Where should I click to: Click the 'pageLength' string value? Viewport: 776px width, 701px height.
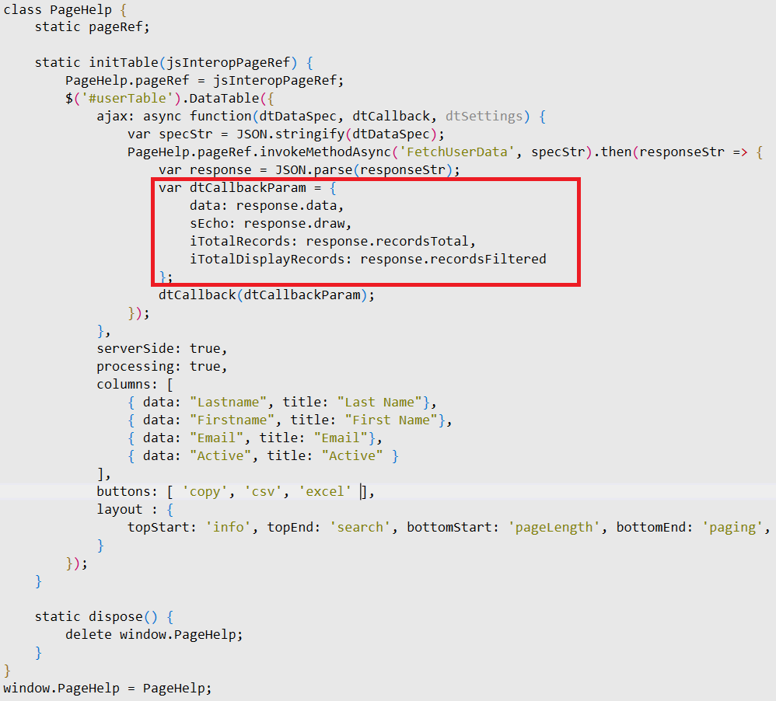[x=554, y=528]
